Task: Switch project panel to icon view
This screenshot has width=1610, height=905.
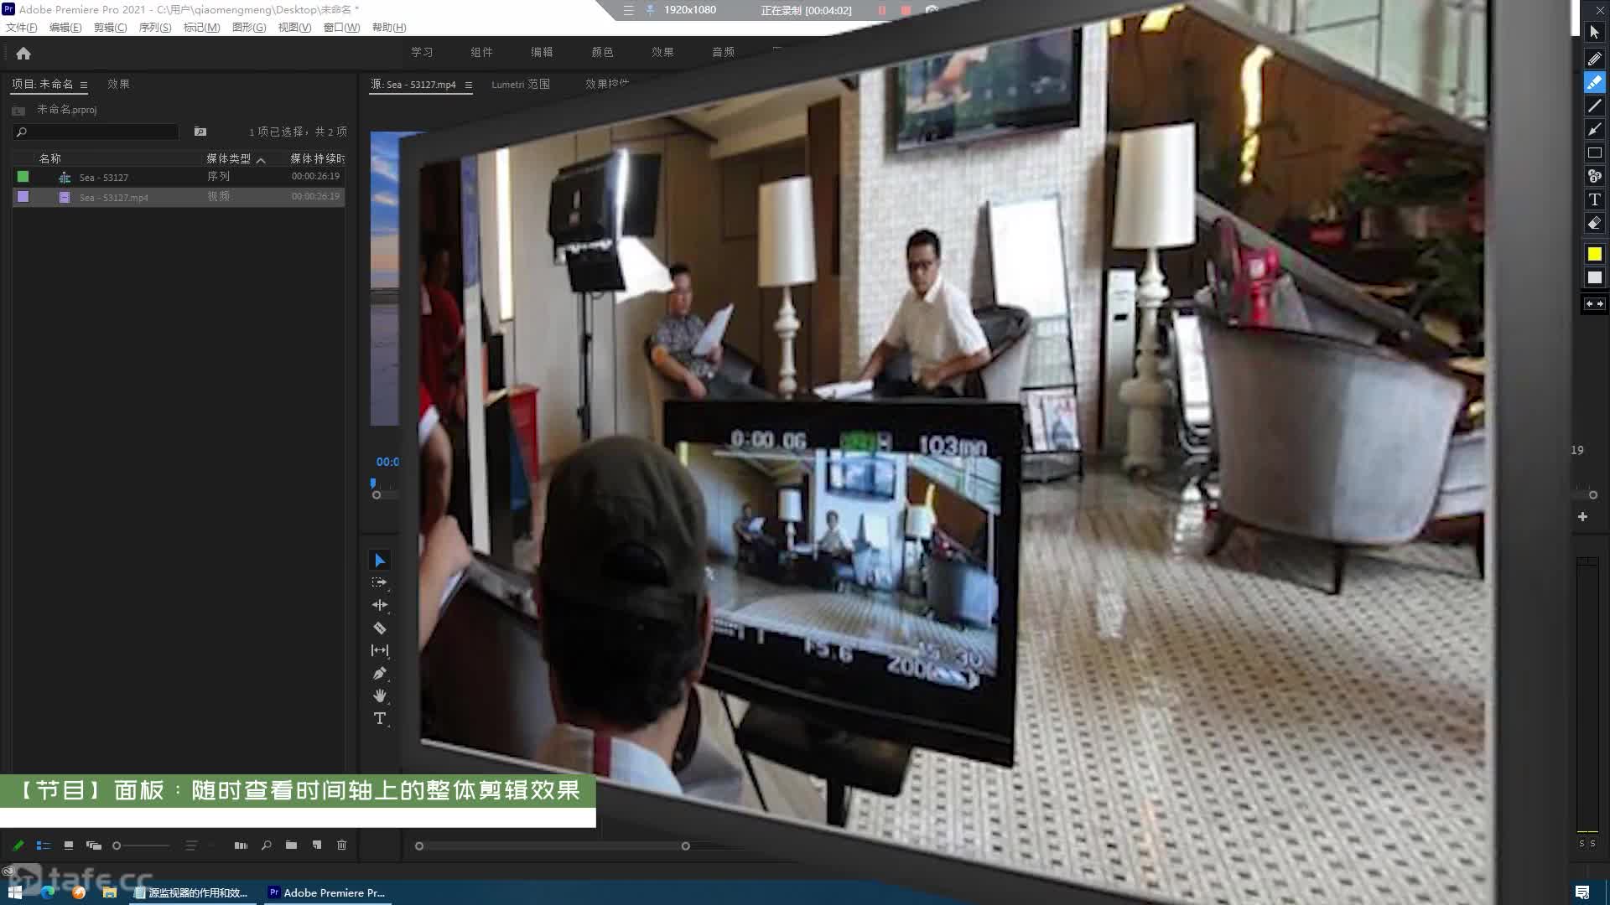Action: pos(69,846)
